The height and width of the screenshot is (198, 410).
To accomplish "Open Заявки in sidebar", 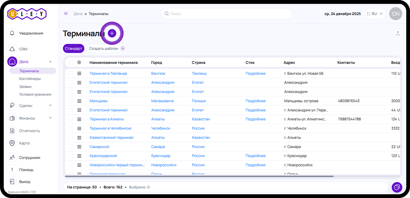I will pos(25,87).
